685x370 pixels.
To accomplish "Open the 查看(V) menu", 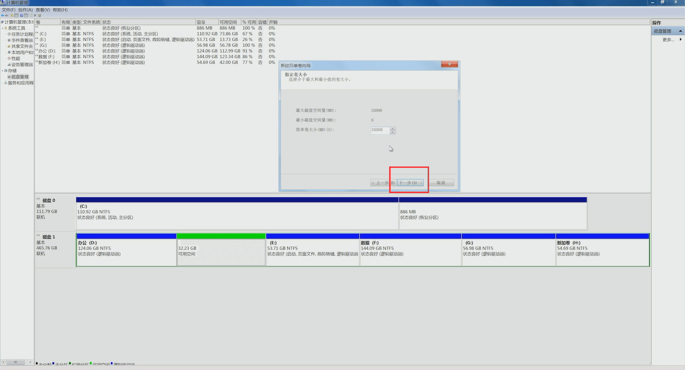I will [x=43, y=10].
